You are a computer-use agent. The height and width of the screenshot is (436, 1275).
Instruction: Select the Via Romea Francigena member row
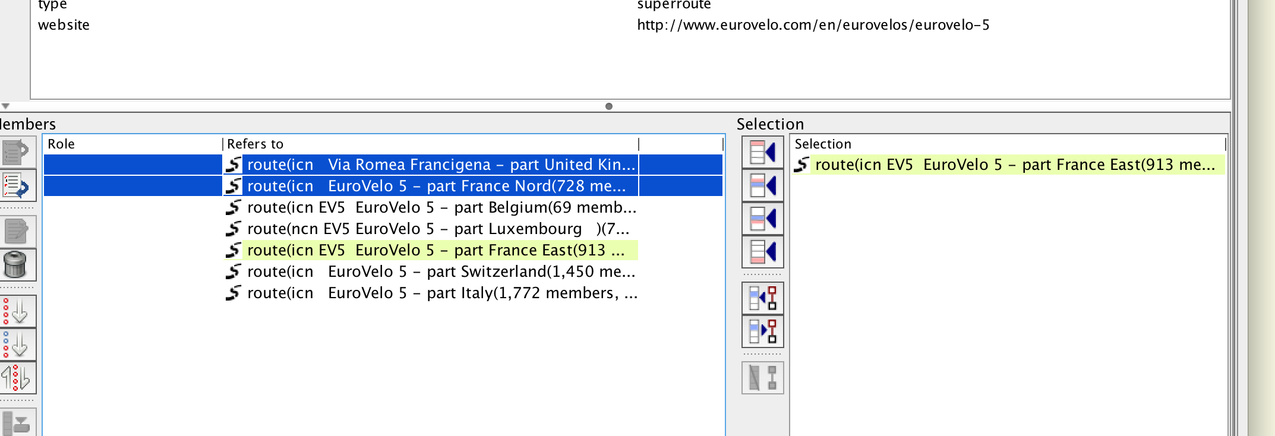tap(383, 165)
